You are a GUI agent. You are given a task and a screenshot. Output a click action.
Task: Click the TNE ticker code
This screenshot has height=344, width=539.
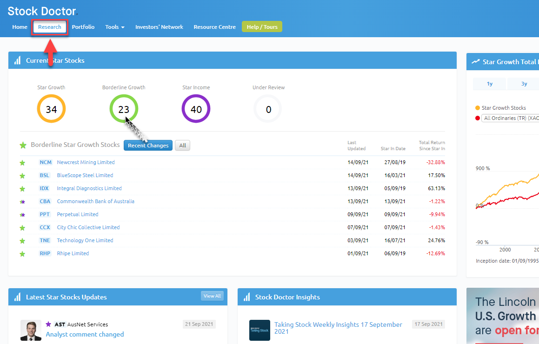pos(45,240)
